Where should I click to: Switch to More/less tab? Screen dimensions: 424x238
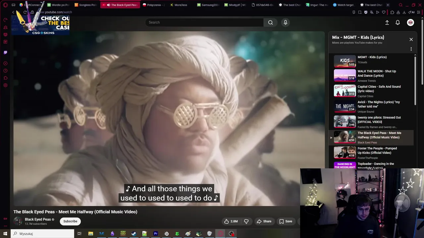181,5
